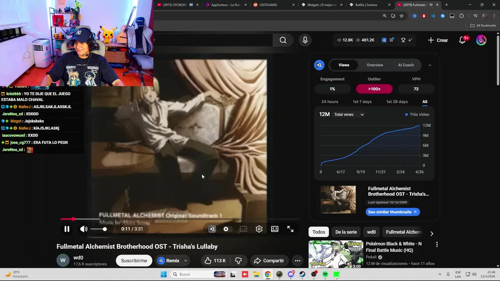Select the De la serie chip
Viewport: 500px width, 281px height.
click(346, 232)
